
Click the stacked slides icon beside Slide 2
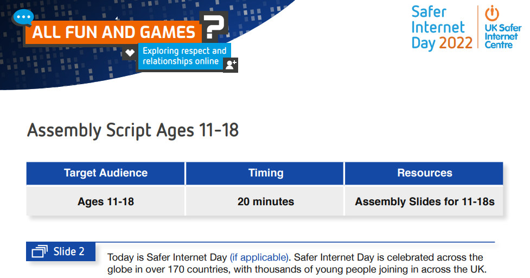click(40, 251)
